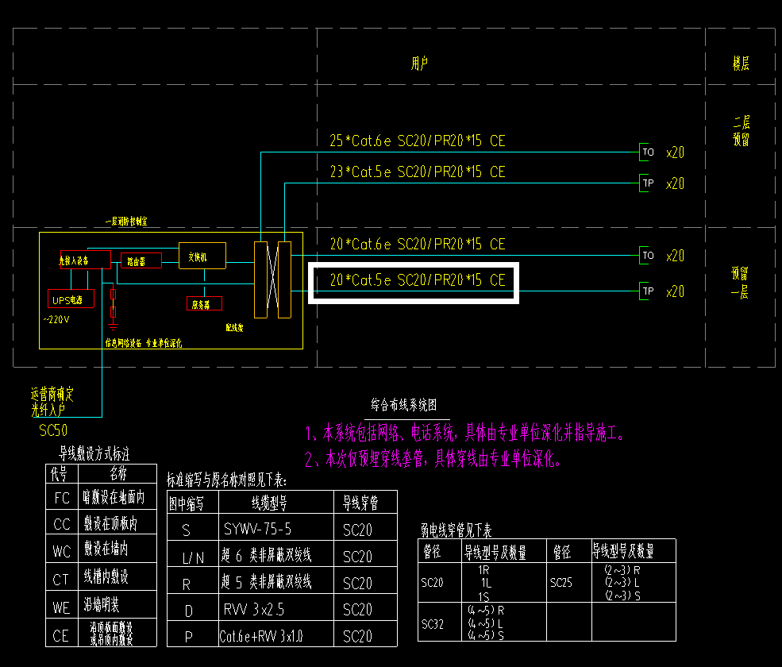The width and height of the screenshot is (782, 667).
Task: Click the 用户 column header
Action: [x=419, y=64]
